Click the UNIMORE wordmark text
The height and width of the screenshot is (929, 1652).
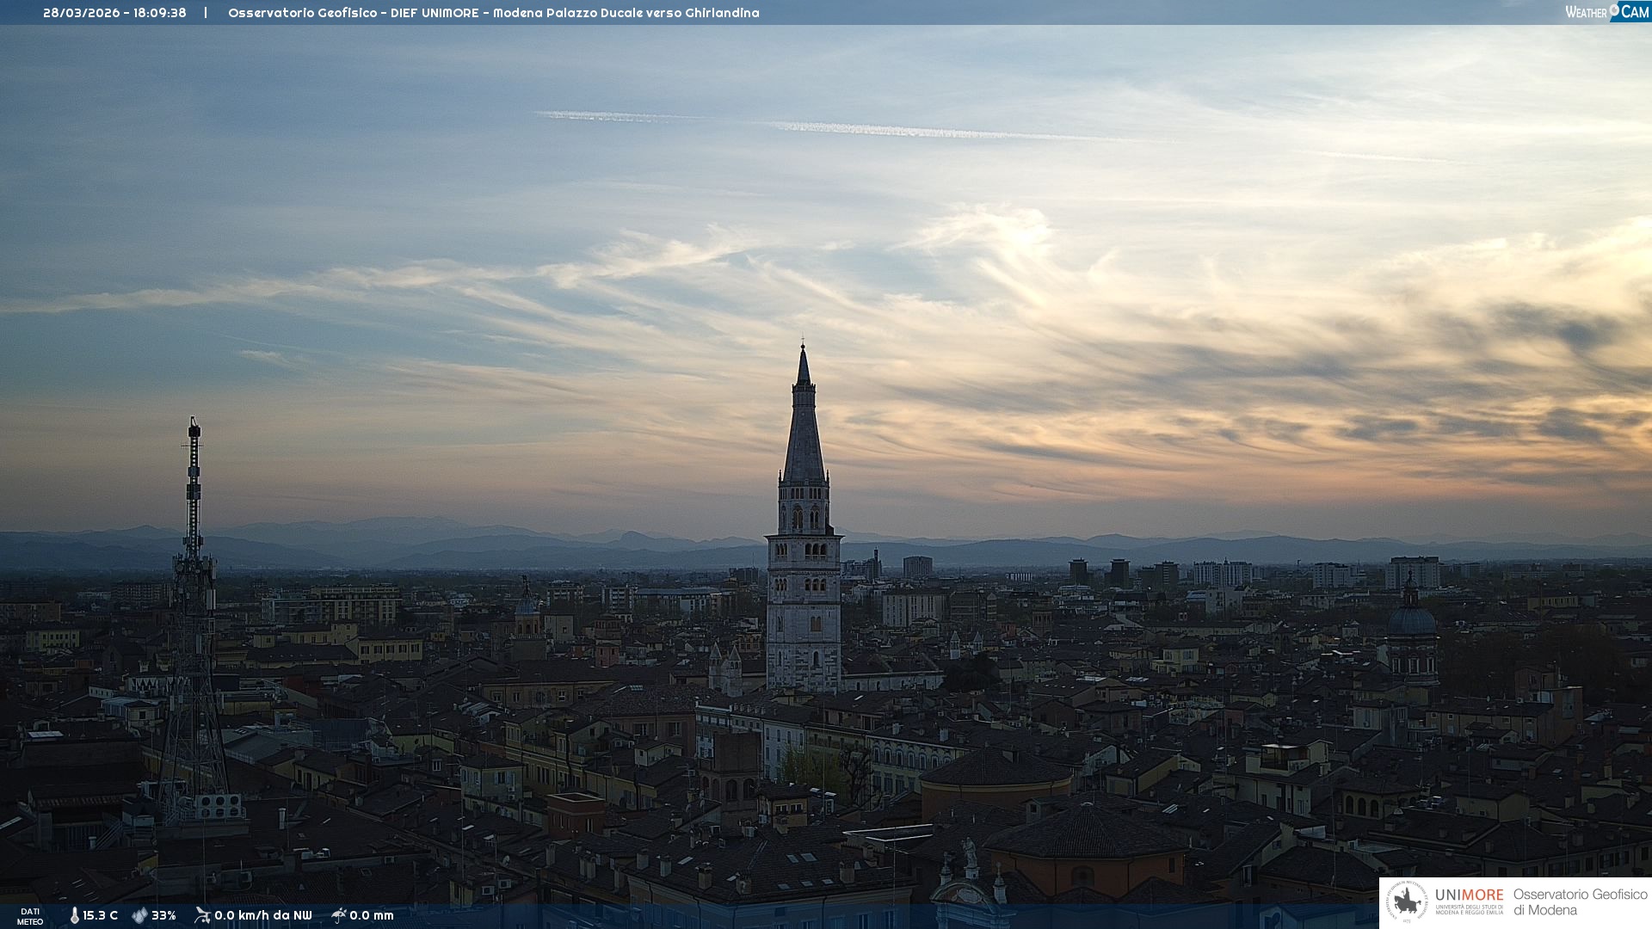1469,895
